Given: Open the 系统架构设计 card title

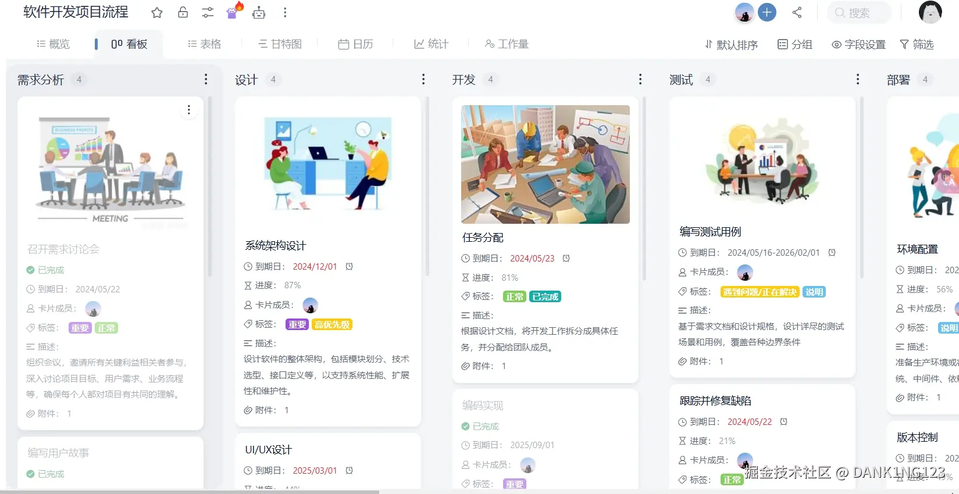Looking at the screenshot, I should pos(276,246).
